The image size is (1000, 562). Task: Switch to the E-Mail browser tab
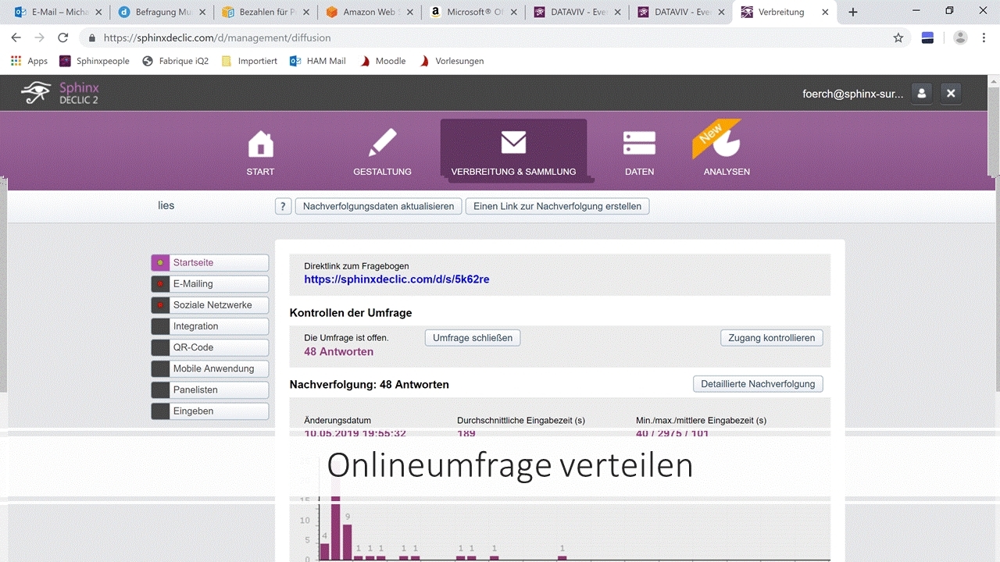click(58, 12)
